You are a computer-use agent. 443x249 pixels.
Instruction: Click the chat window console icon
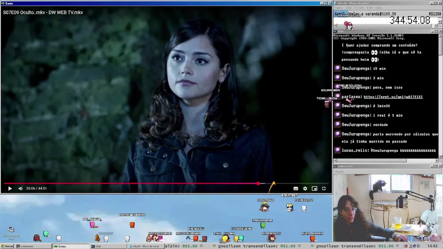335,31
